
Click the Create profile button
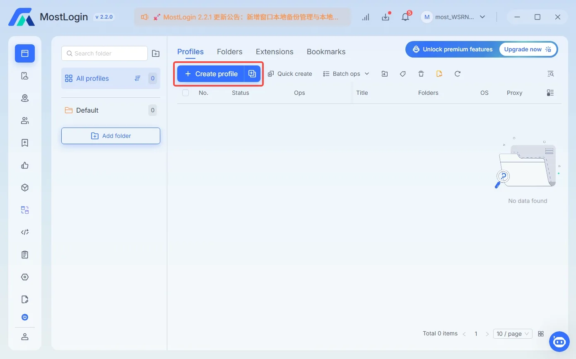point(211,74)
